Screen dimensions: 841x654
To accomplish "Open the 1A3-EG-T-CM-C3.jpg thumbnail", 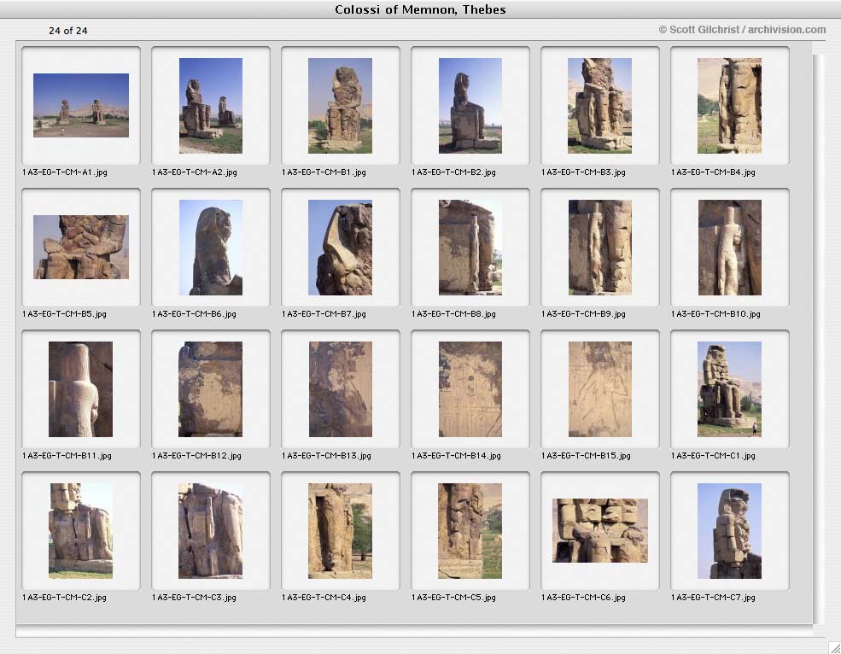I will [x=210, y=530].
